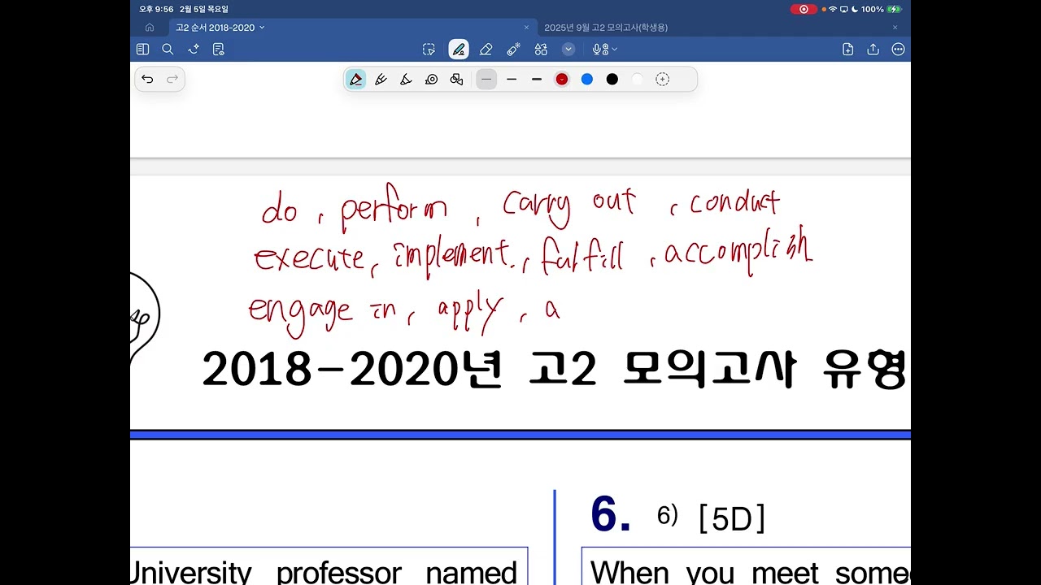Add a custom color with plus circle
The height and width of the screenshot is (585, 1041).
point(662,79)
